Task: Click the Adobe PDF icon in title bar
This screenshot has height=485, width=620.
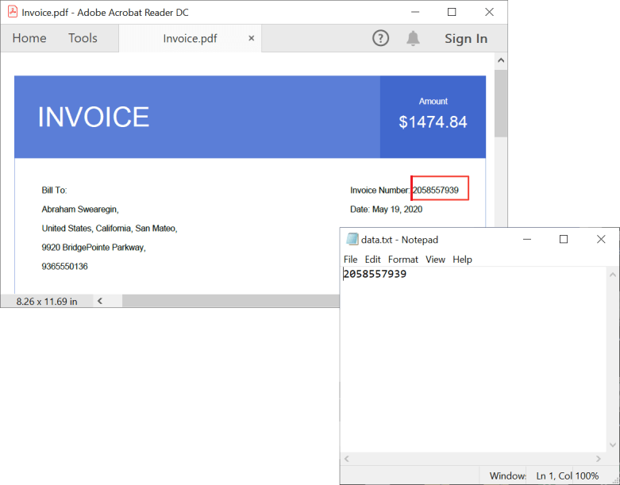Action: pos(12,12)
